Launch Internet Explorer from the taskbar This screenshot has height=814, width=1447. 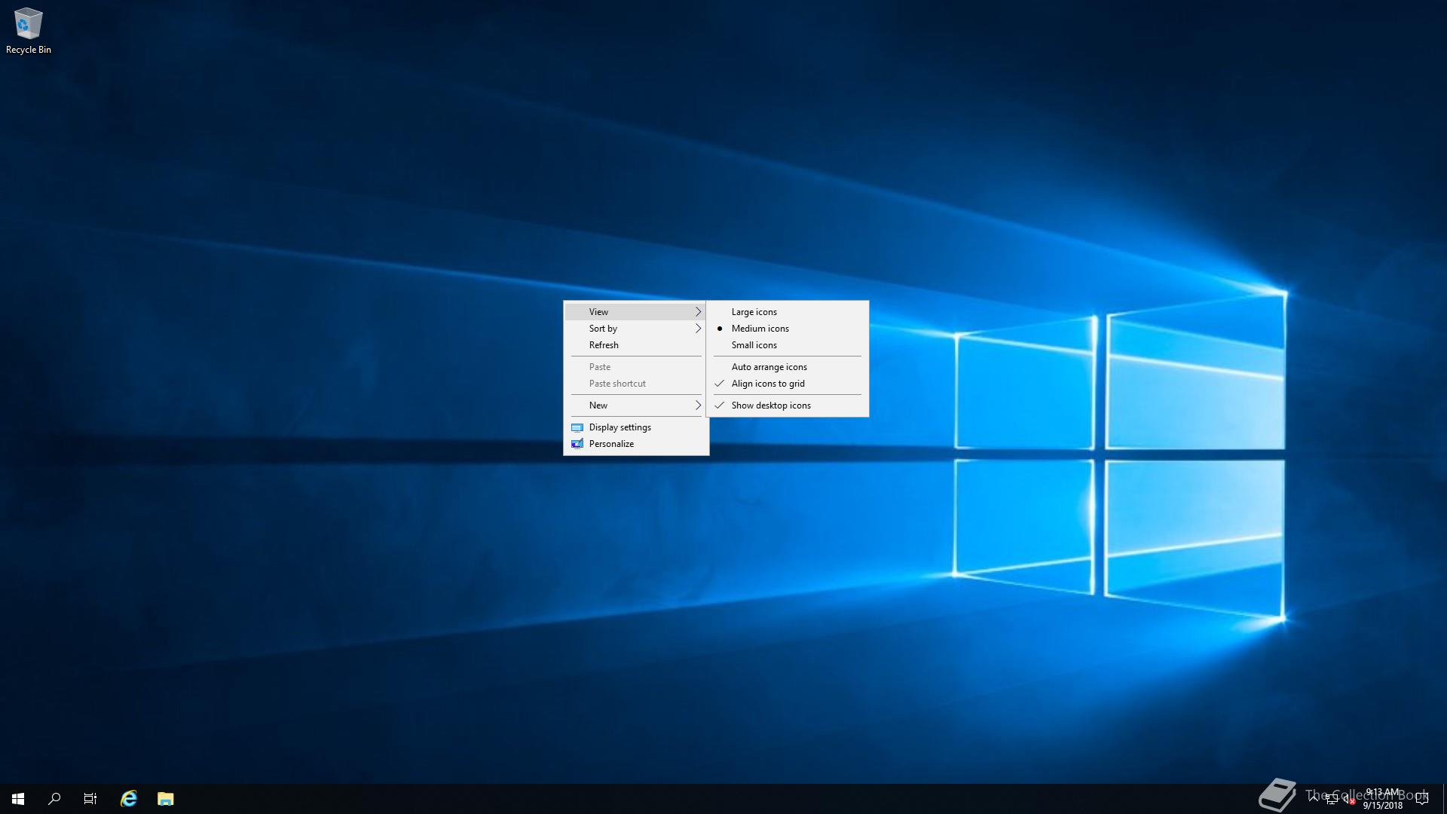click(x=129, y=799)
